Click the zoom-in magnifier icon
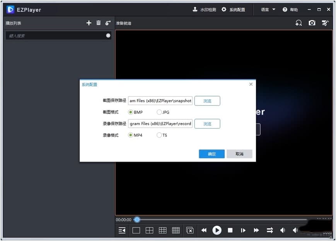336x241 pixels. [x=298, y=23]
